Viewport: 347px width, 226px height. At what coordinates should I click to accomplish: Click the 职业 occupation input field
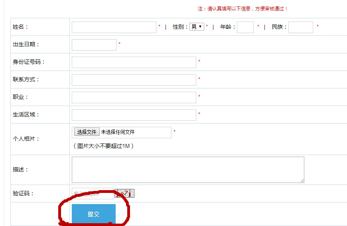coord(134,97)
